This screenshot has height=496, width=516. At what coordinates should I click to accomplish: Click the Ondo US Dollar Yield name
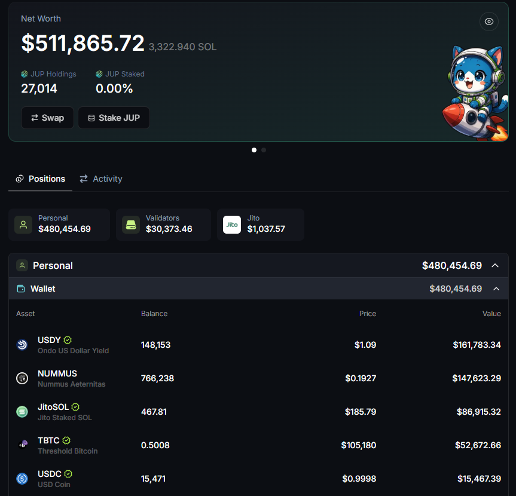[73, 351]
